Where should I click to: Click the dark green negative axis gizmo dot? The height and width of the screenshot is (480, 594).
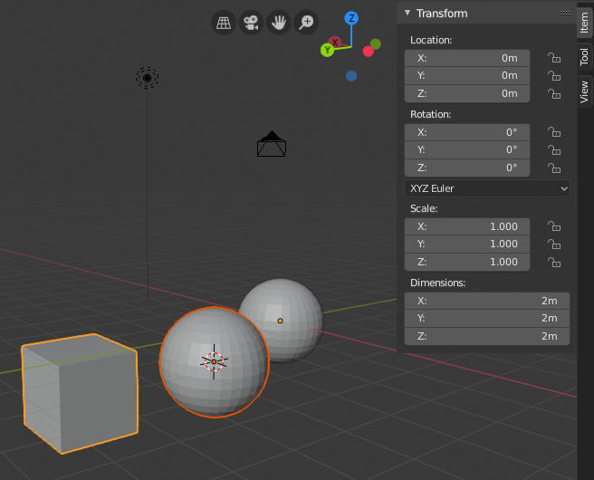coord(376,44)
